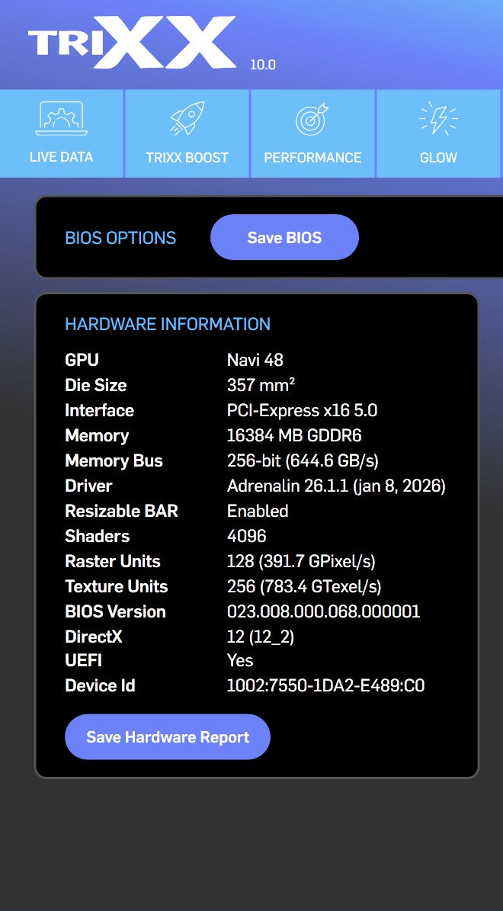Select the 256 (783.4 GTexel/s) value
The image size is (503, 911).
click(304, 586)
